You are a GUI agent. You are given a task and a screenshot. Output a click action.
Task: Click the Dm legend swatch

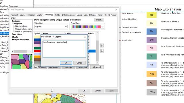(x=152, y=40)
